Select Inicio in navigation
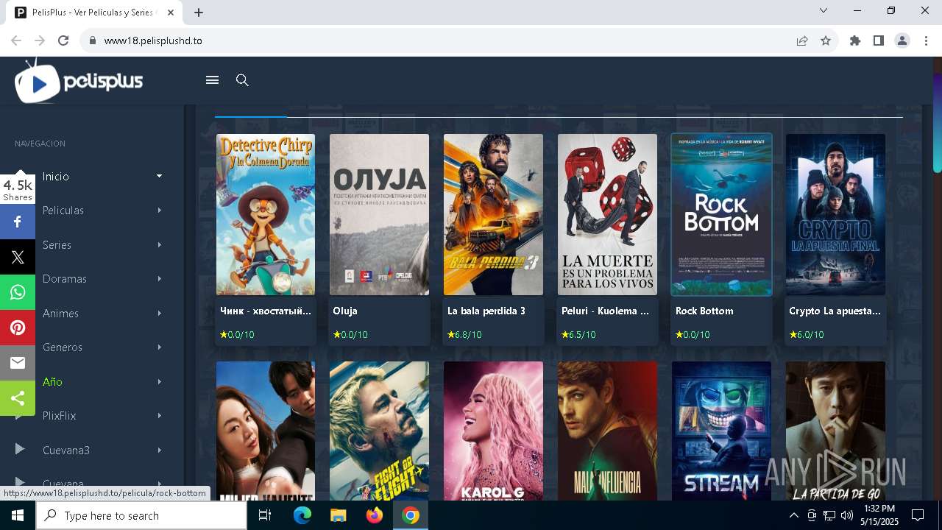 coord(55,176)
